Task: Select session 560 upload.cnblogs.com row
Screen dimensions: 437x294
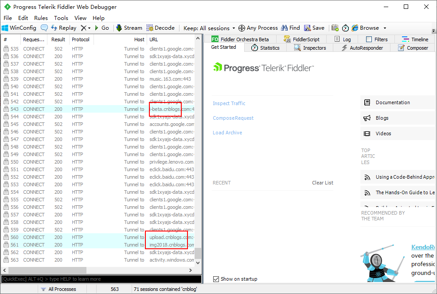Action: pos(98,237)
